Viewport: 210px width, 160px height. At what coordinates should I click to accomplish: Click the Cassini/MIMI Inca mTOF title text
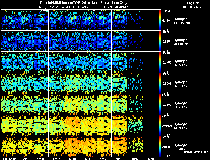pos(60,3)
